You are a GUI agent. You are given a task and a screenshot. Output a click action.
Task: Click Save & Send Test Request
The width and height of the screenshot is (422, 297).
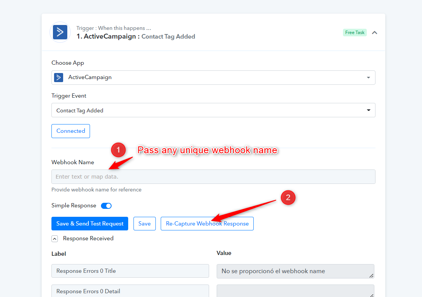(90, 224)
